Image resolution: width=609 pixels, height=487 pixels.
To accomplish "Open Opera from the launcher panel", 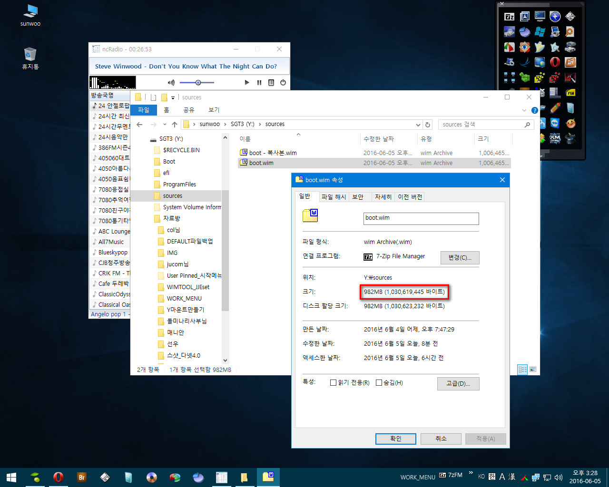I will coord(555,62).
